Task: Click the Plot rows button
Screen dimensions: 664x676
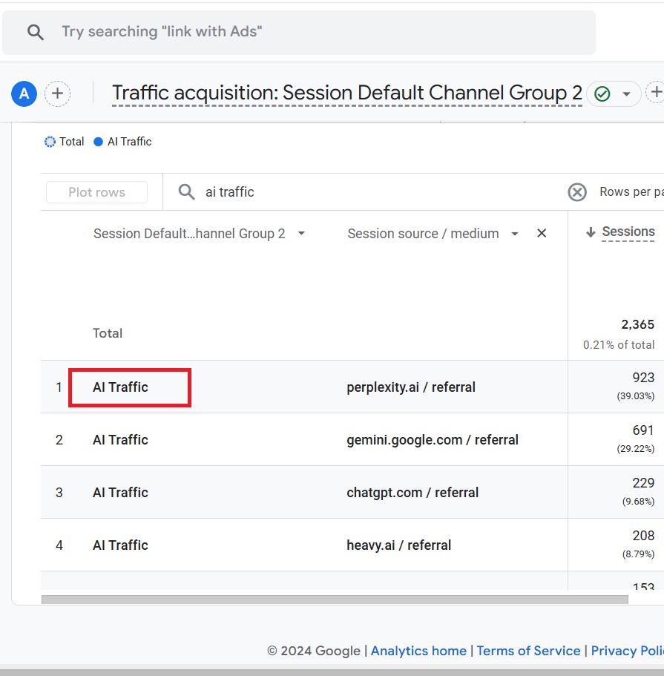Action: (x=96, y=192)
